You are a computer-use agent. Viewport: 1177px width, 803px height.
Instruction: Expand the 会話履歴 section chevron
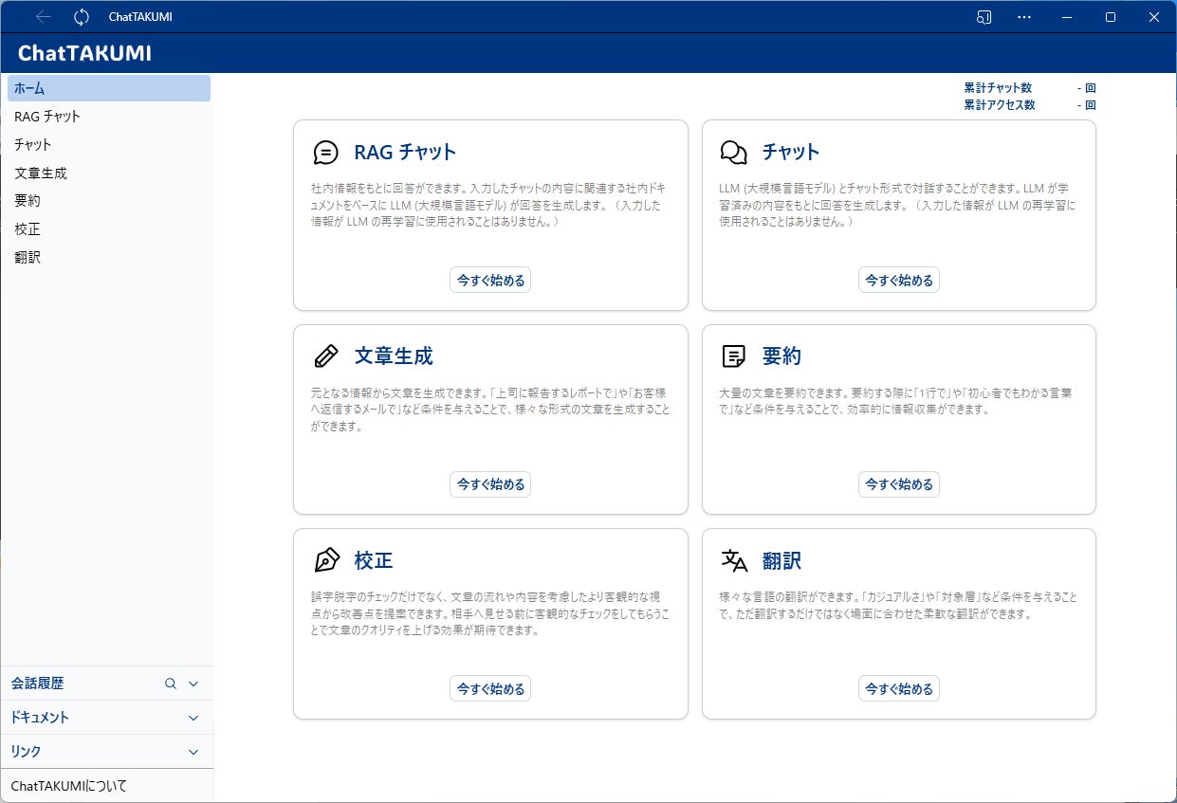click(193, 684)
